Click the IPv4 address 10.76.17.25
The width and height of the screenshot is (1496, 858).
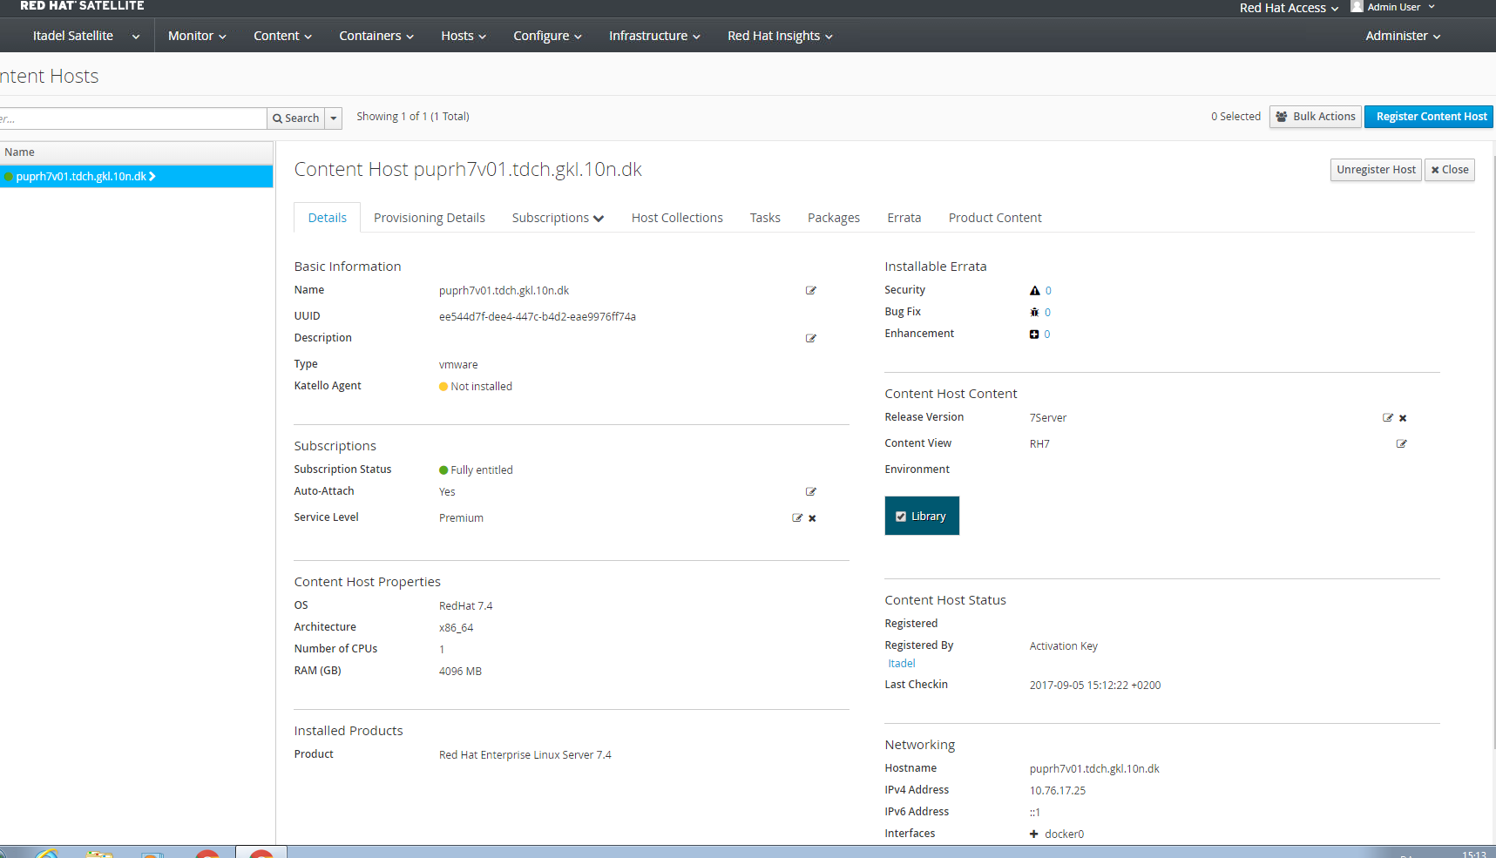click(x=1058, y=791)
